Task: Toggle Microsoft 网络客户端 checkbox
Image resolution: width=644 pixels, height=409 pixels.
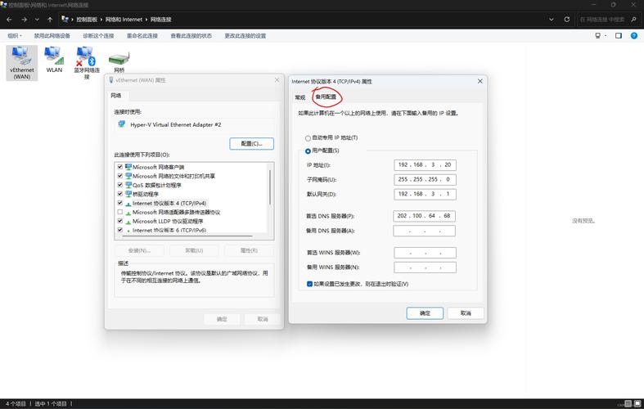Action: tap(120, 167)
